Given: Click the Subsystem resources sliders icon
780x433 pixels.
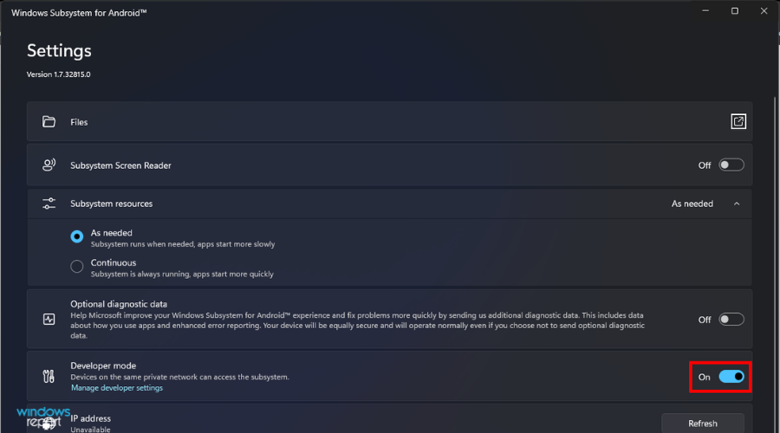Looking at the screenshot, I should (x=49, y=204).
